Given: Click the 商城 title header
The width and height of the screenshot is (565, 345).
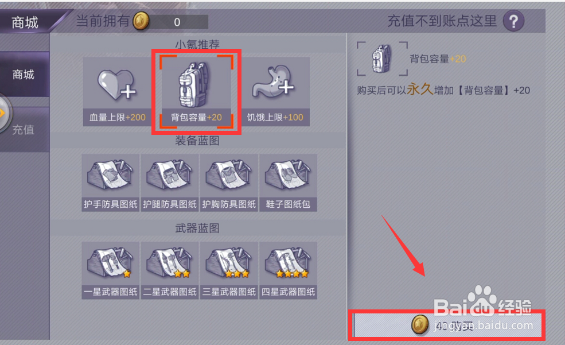Looking at the screenshot, I should [25, 22].
